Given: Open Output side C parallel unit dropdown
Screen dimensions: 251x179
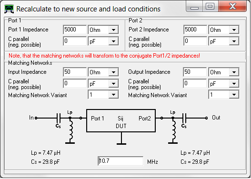Looking at the screenshot, I should pyautogui.click(x=234, y=84).
